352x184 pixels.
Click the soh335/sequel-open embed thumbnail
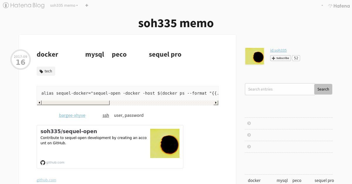165,143
